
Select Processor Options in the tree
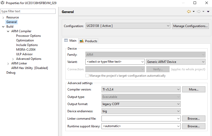28,36
